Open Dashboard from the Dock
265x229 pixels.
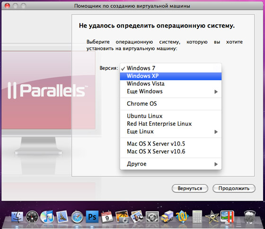(x=32, y=217)
